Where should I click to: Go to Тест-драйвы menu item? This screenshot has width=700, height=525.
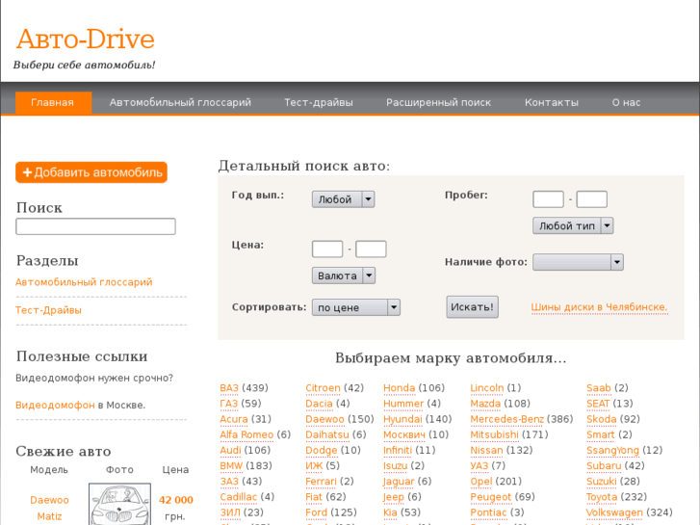point(319,103)
